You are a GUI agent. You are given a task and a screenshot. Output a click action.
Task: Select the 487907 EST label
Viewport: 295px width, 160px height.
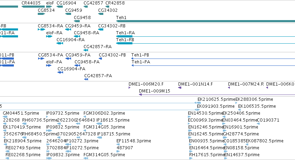(125, 148)
